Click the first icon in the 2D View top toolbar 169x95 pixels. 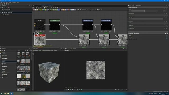click(65, 50)
